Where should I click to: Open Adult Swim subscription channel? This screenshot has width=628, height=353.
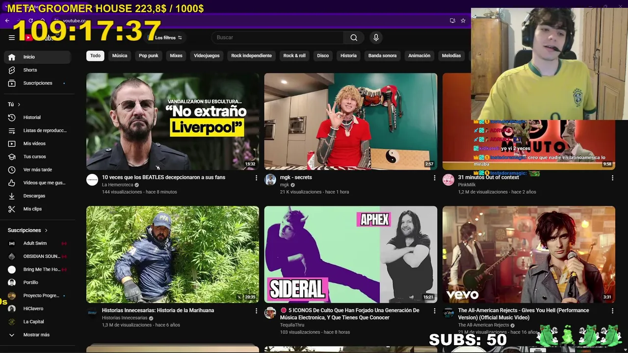[x=37, y=244]
